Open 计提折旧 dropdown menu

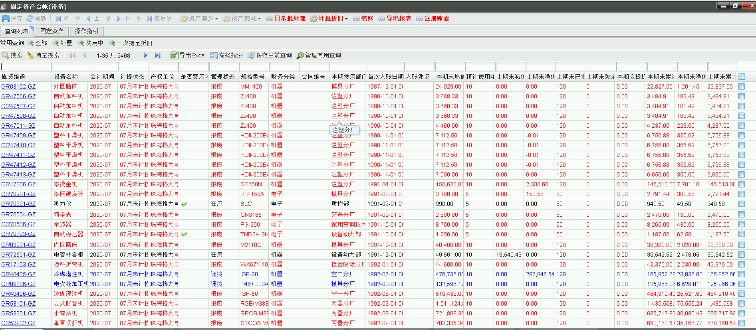329,18
